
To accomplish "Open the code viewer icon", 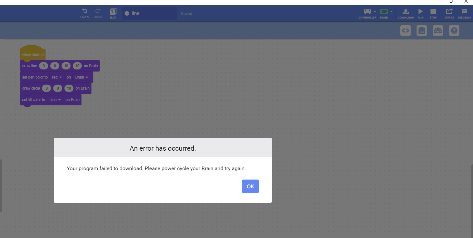I will pos(406,31).
